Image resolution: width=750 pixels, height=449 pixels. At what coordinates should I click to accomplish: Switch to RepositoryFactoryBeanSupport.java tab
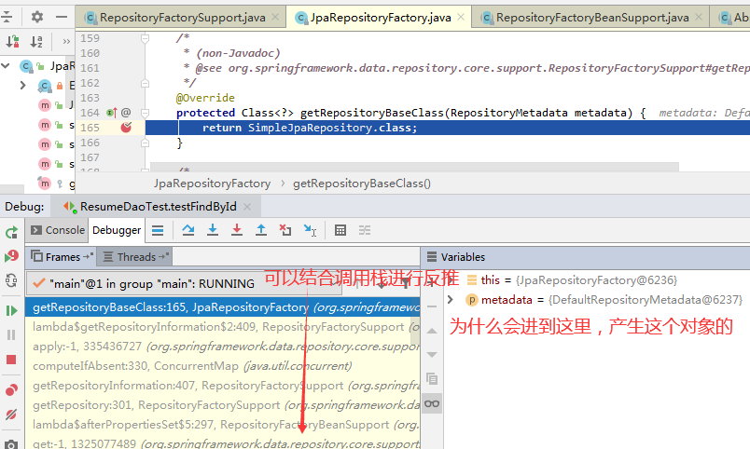click(592, 18)
